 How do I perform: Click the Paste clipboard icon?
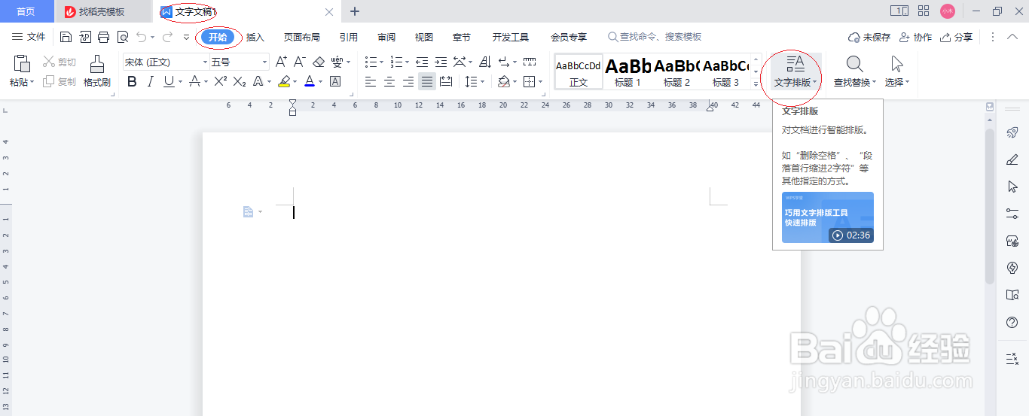pos(22,65)
